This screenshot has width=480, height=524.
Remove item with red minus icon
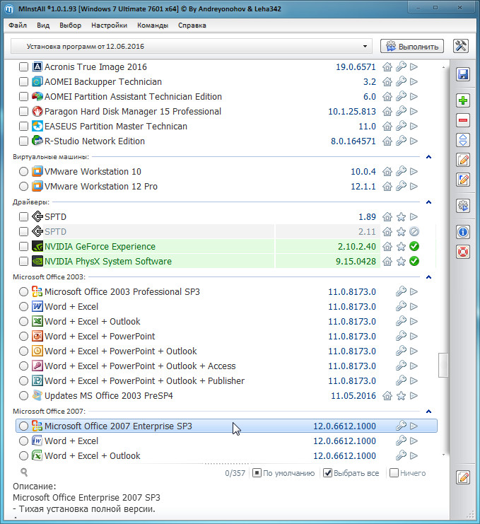[x=463, y=120]
